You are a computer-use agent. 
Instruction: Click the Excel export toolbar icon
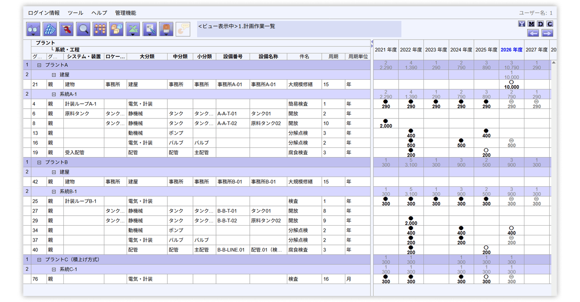click(x=133, y=29)
